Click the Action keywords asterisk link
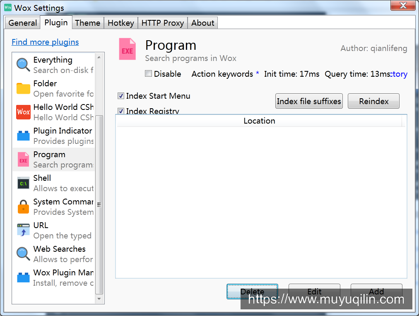Image resolution: width=419 pixels, height=316 pixels. pyautogui.click(x=258, y=73)
